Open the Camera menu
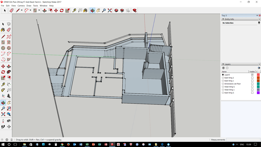 pos(21,6)
